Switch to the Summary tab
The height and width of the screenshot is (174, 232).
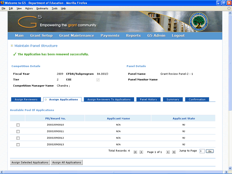click(173, 99)
